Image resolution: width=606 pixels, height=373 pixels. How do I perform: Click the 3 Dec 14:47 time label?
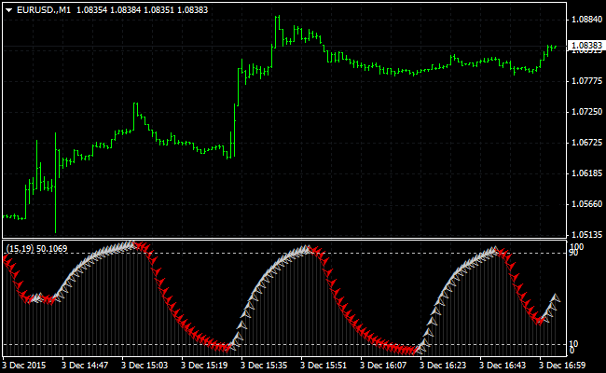[87, 365]
